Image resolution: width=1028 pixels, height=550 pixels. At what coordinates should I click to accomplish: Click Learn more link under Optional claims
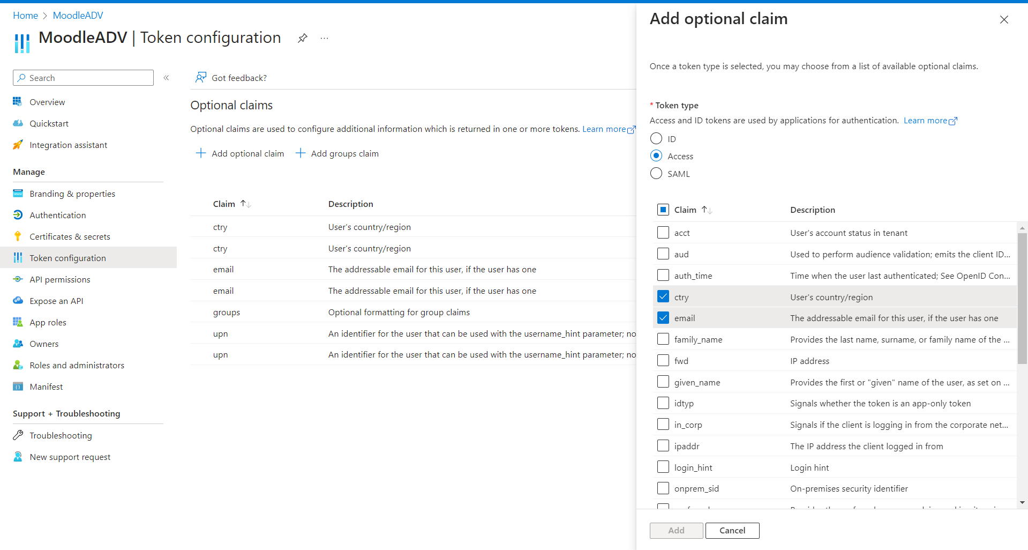click(x=609, y=129)
